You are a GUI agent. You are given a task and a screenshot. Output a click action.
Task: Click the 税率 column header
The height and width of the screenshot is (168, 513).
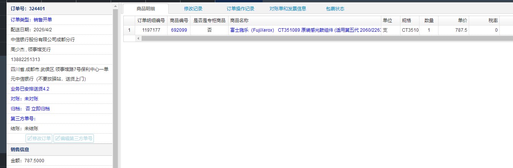493,21
